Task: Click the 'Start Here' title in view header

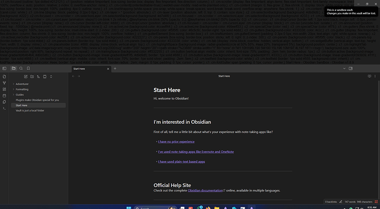Action: click(224, 76)
